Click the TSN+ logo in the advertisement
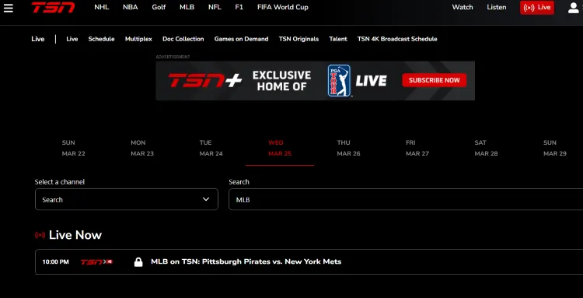 (x=205, y=80)
